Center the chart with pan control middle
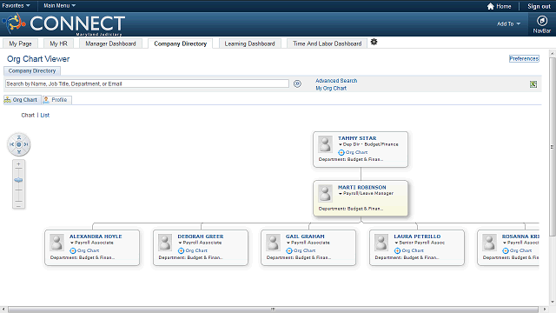The image size is (556, 313). (19, 144)
